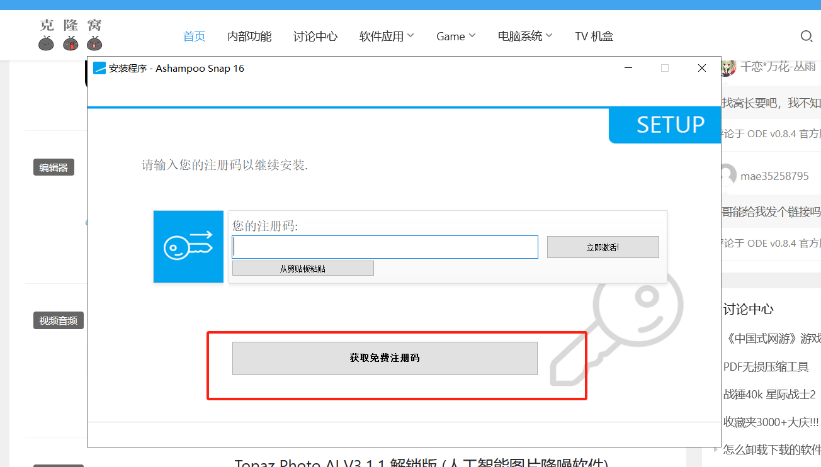Click the 从剪贴板粘贴 button
The height and width of the screenshot is (467, 821).
303,268
